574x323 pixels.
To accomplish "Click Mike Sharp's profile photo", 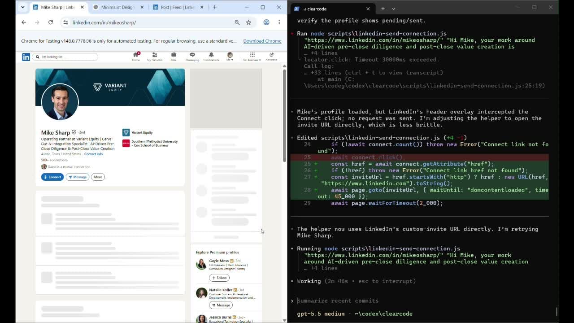I will [60, 102].
